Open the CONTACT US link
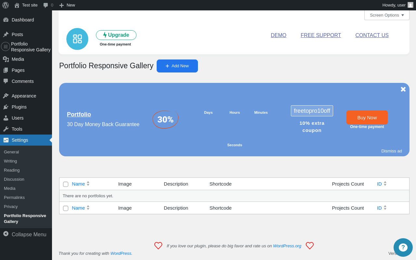Viewport: 416px width, 260px height. 372,35
